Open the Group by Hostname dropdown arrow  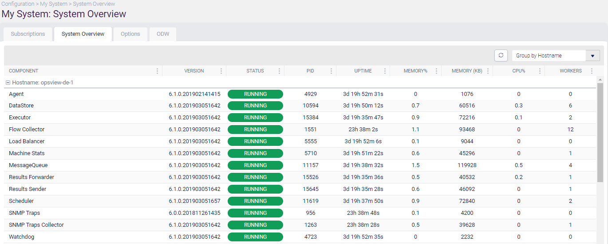[x=592, y=56]
